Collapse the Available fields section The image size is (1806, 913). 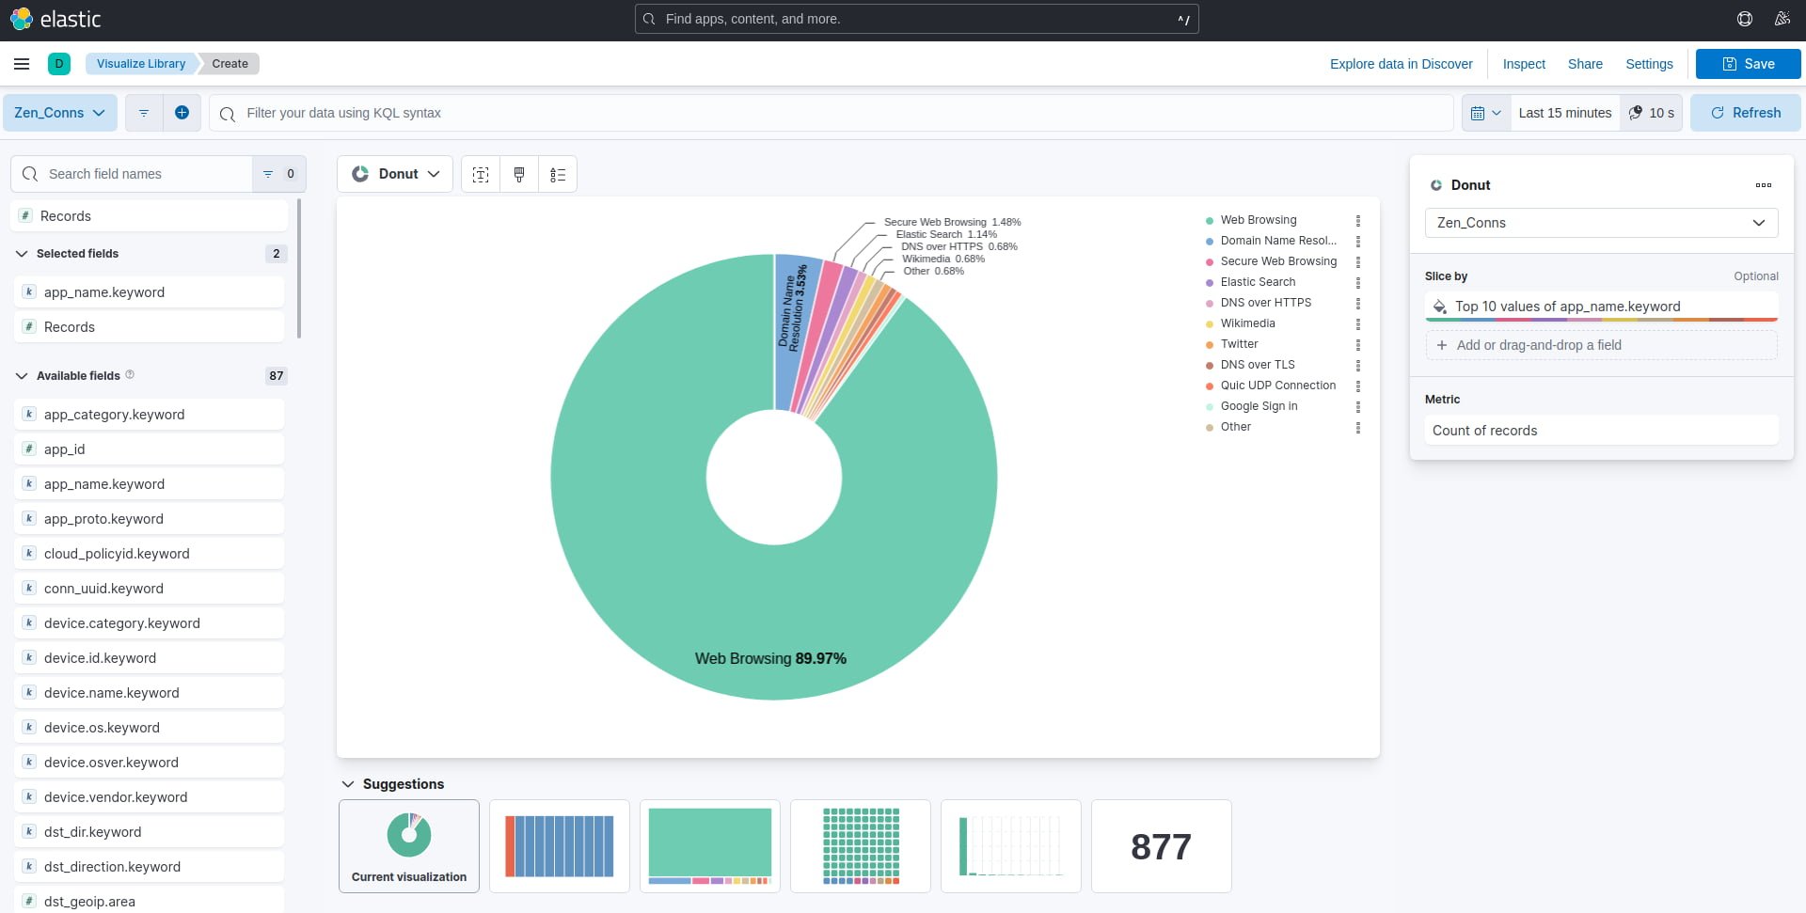pos(22,376)
